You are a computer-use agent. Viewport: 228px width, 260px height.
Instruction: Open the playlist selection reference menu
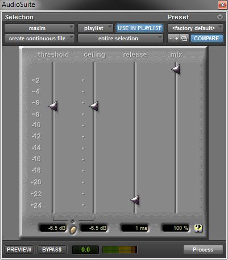tap(96, 28)
